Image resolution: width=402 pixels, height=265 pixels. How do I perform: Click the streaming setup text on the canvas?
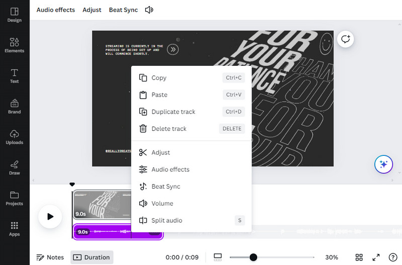pyautogui.click(x=134, y=50)
